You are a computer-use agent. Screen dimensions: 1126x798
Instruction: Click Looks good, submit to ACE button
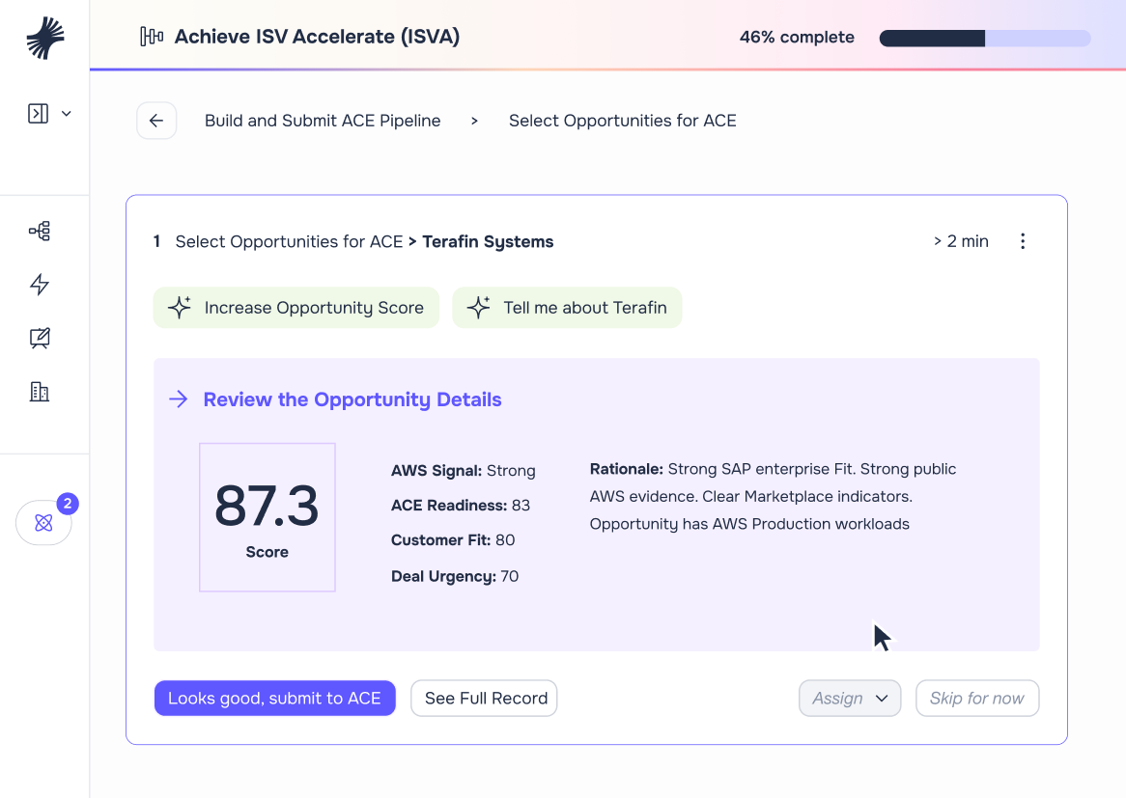tap(275, 699)
